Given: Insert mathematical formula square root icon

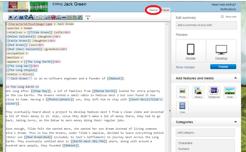Looking at the screenshot, I should [x=48, y=17].
